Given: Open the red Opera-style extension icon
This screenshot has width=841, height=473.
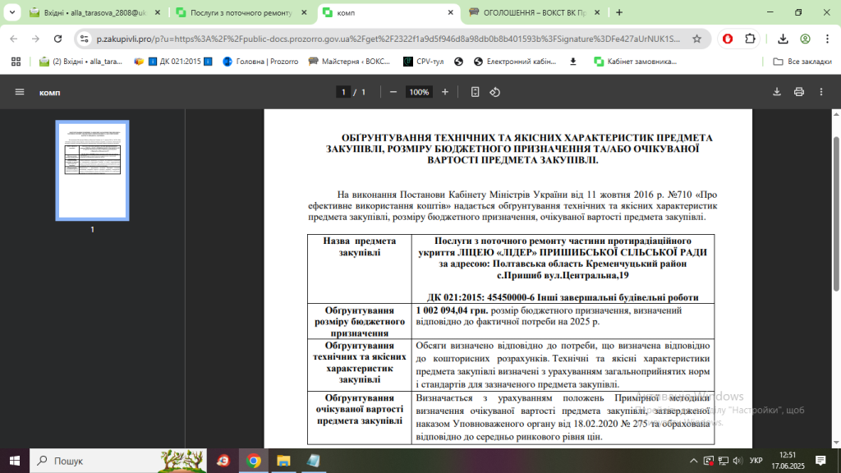Looking at the screenshot, I should pos(728,39).
